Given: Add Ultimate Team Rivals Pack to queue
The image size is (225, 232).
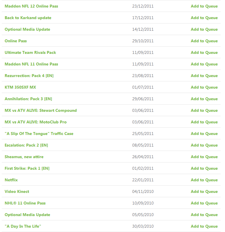Looking at the screenshot, I should click(204, 52).
